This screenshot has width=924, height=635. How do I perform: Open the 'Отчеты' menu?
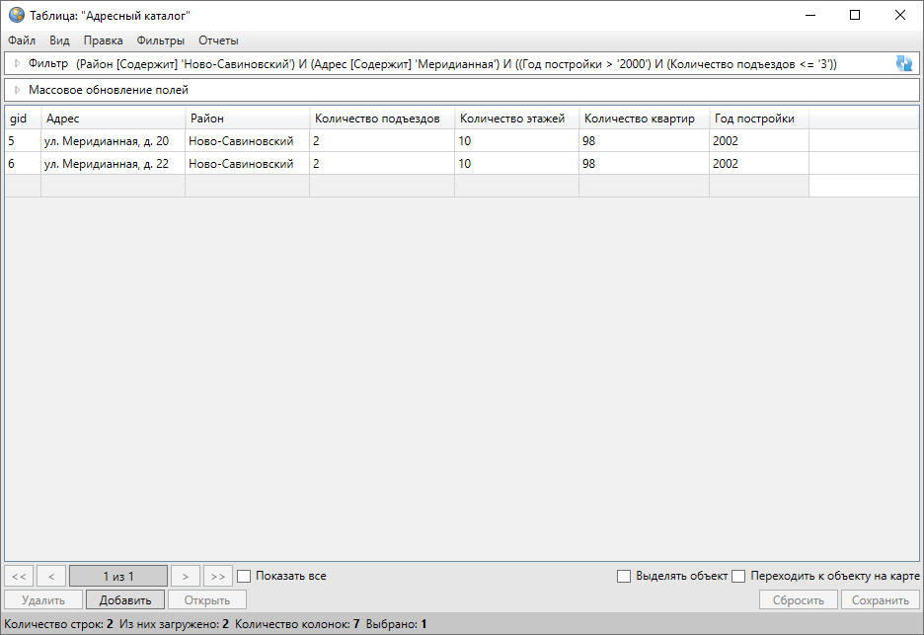coord(218,40)
